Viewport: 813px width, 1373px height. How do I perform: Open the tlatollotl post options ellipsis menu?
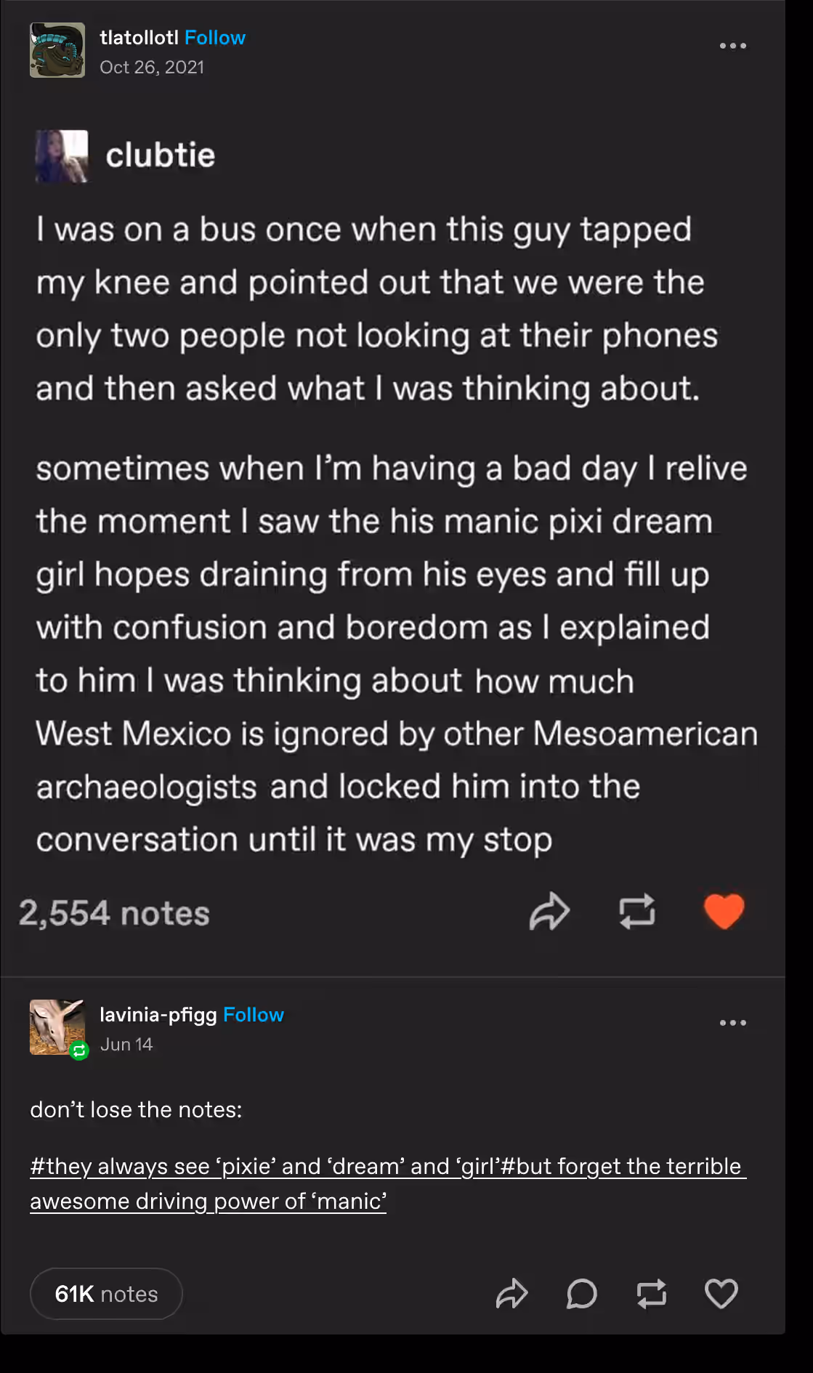[732, 46]
